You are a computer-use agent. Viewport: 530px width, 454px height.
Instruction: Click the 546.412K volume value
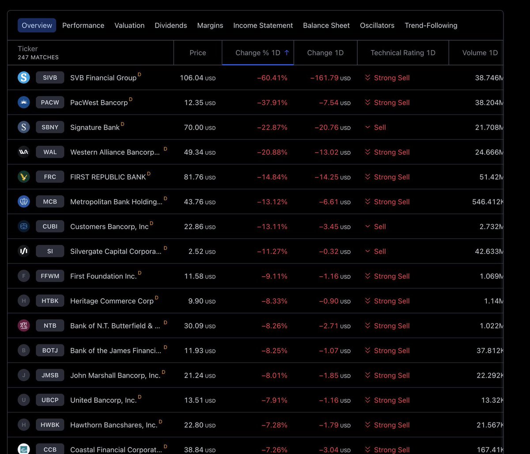point(488,202)
